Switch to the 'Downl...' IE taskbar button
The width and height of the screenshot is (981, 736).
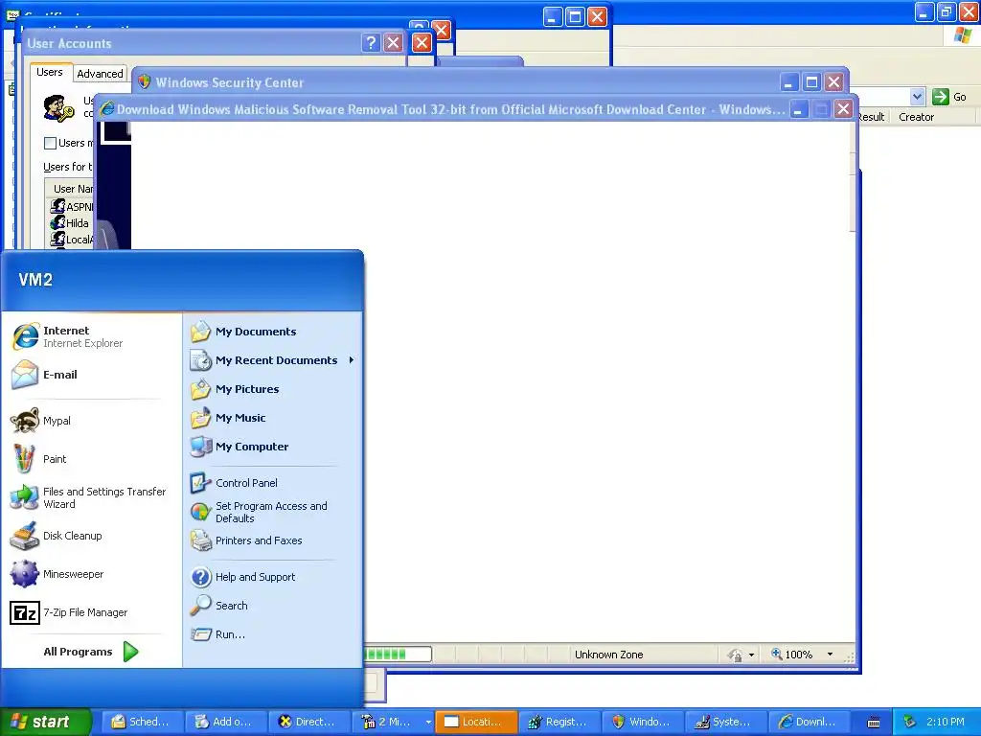tap(809, 722)
